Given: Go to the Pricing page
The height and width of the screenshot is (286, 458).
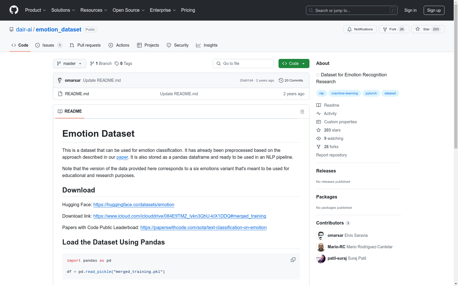Looking at the screenshot, I should pyautogui.click(x=188, y=10).
